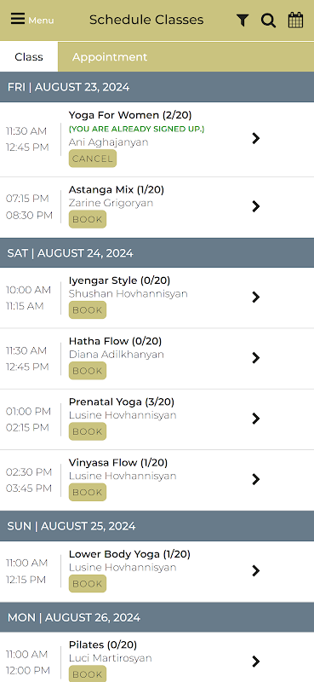Tap Vinyasa Flow right arrow
314x682 pixels.
256,479
